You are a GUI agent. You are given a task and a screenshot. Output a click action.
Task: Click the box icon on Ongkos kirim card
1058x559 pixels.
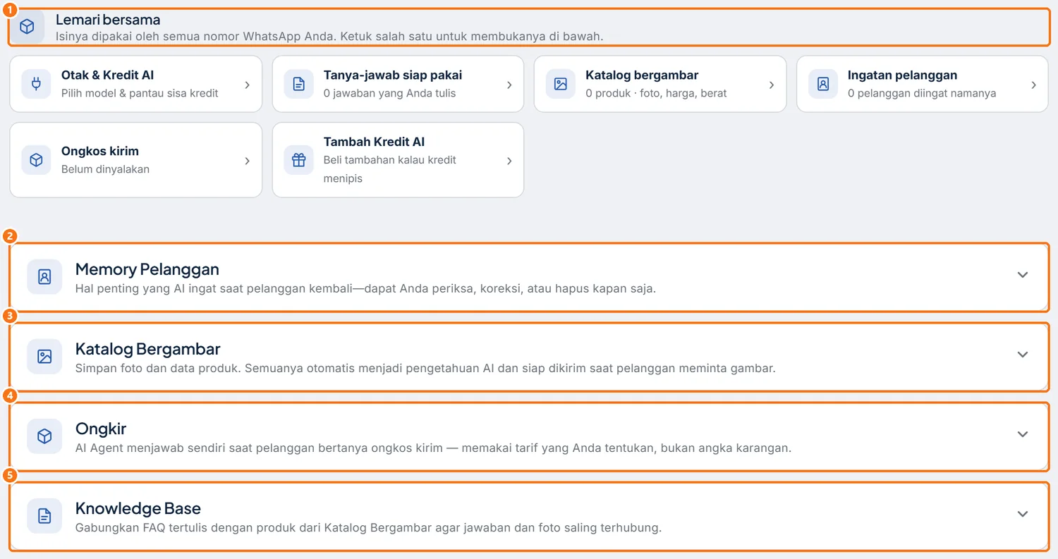[36, 160]
